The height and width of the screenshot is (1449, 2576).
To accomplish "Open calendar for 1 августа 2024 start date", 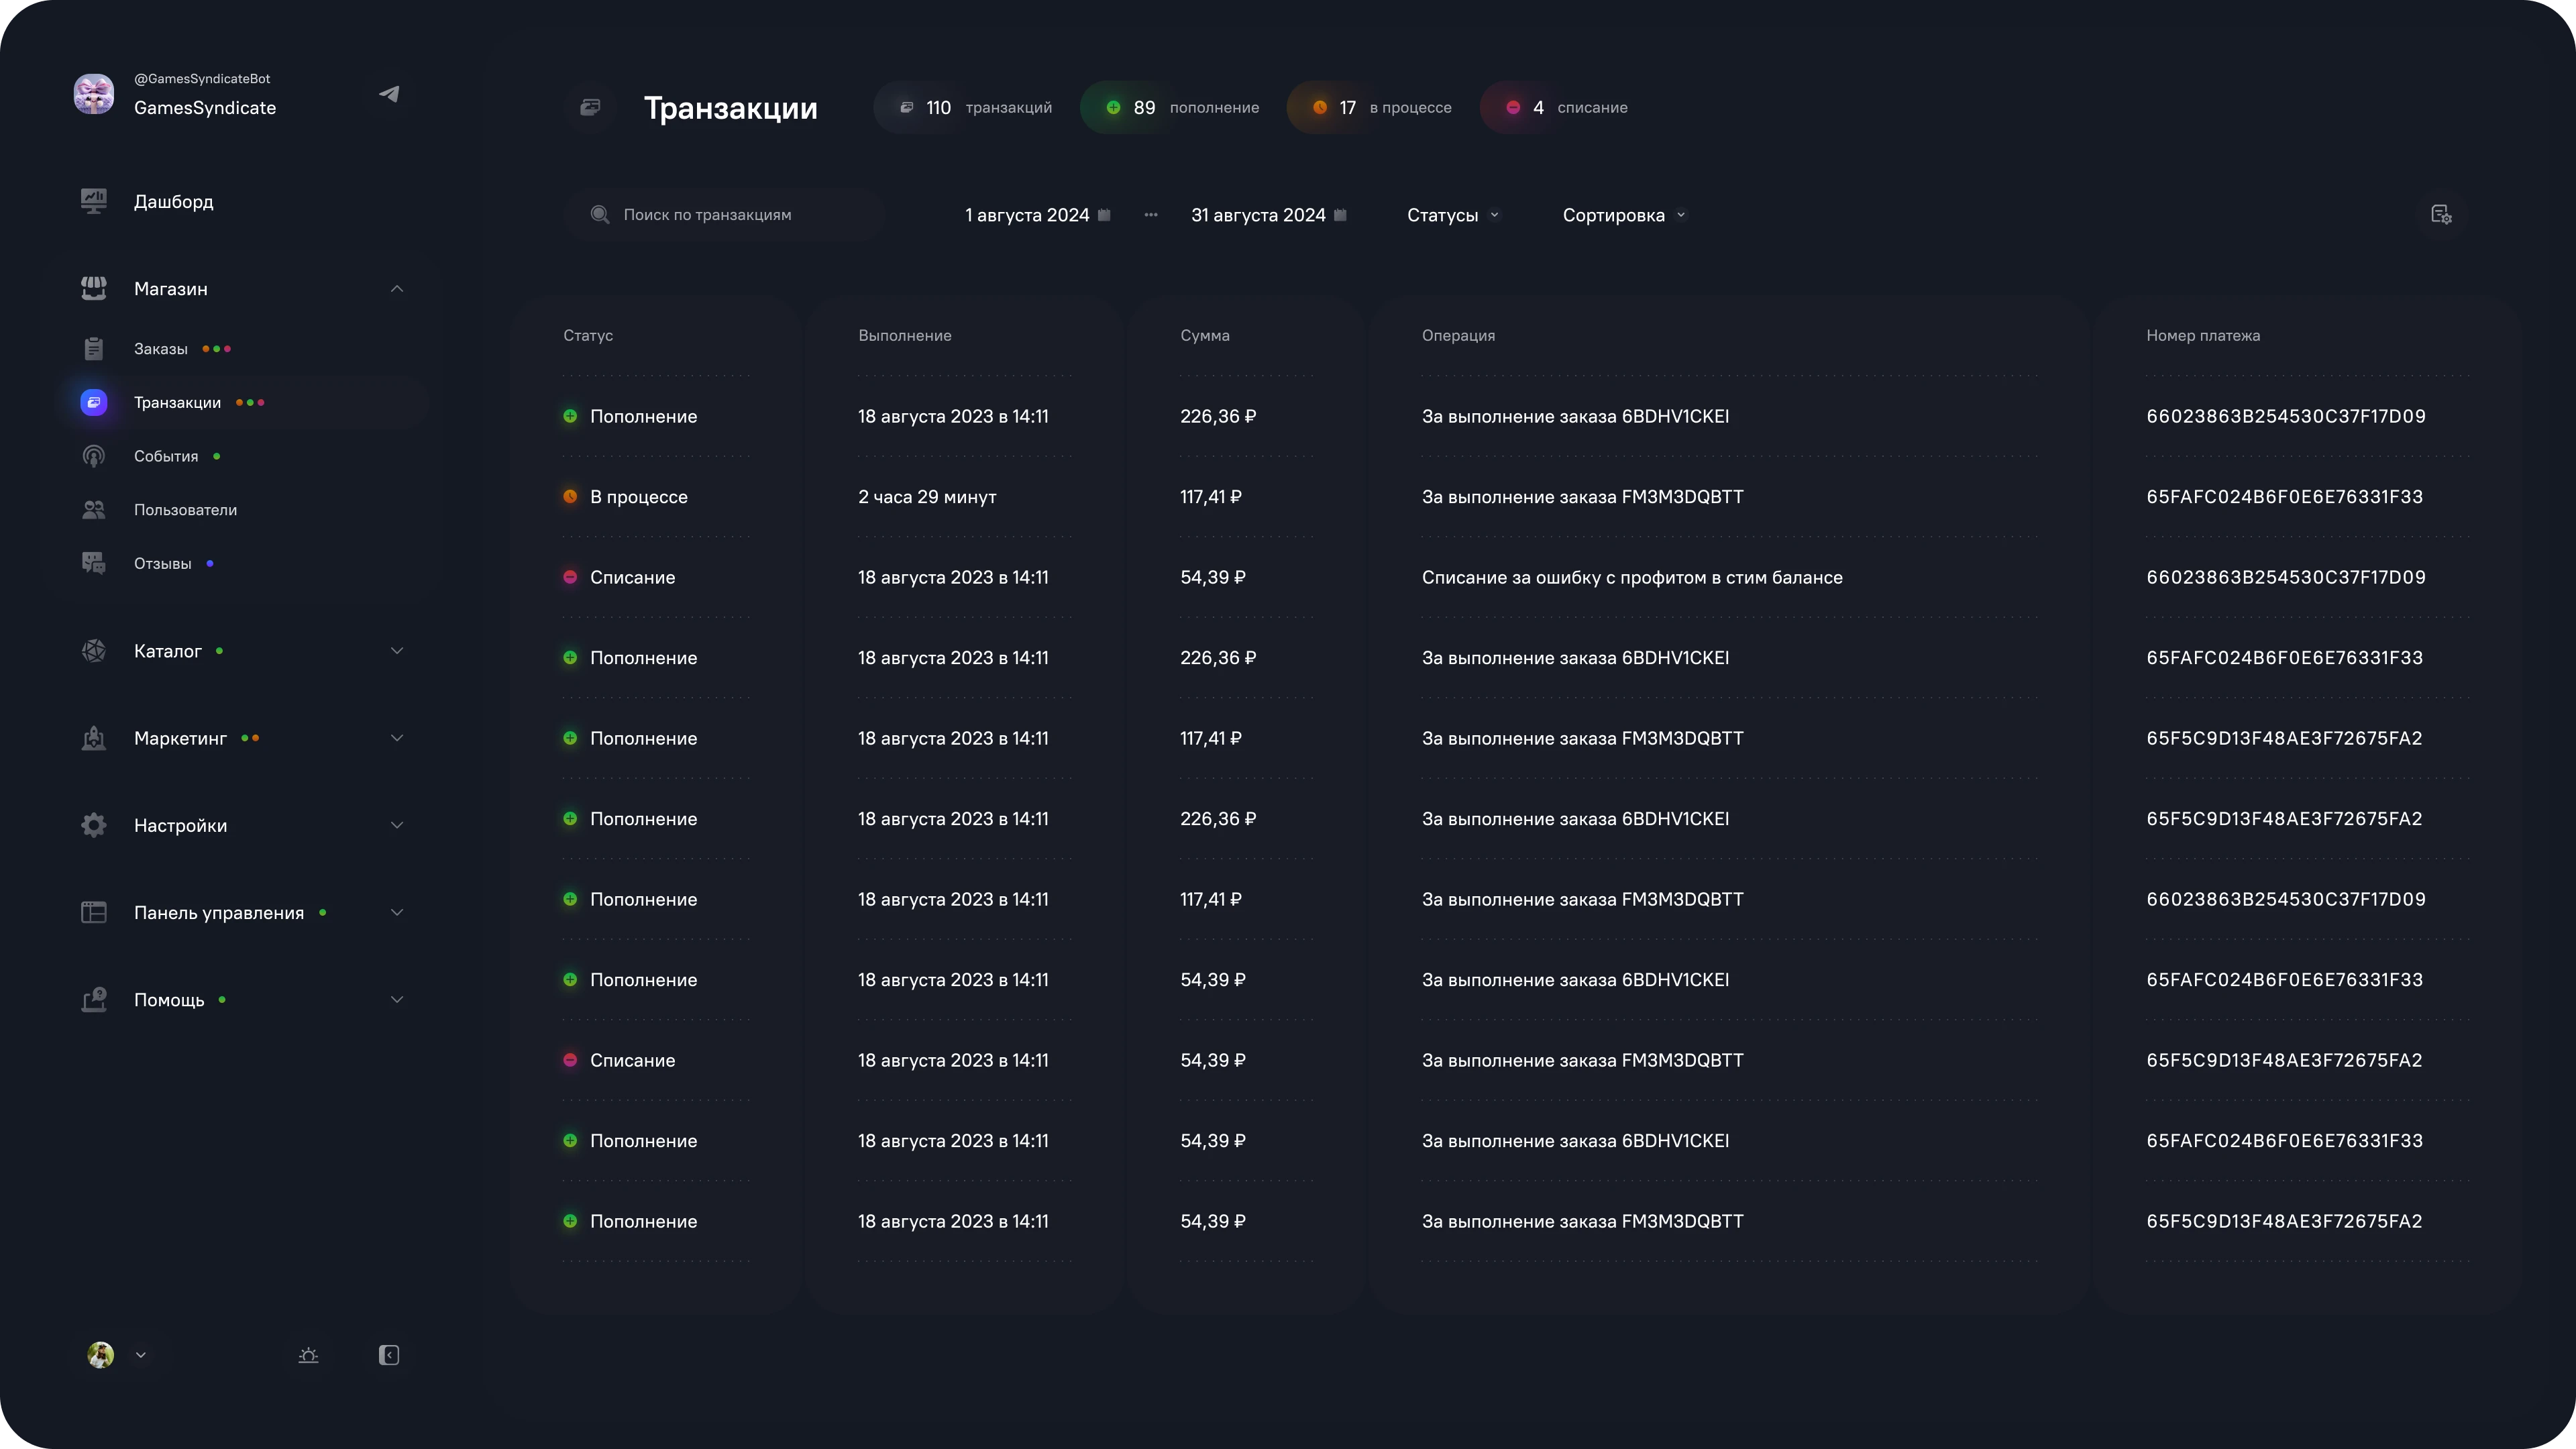I will tap(1104, 215).
